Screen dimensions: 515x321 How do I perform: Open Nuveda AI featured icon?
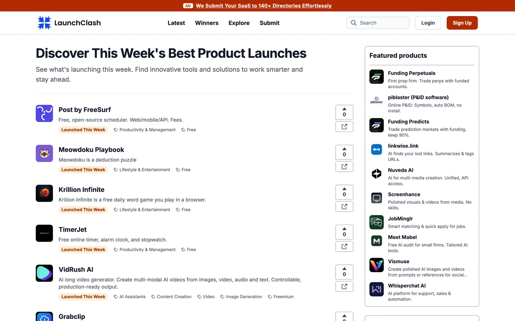377,174
